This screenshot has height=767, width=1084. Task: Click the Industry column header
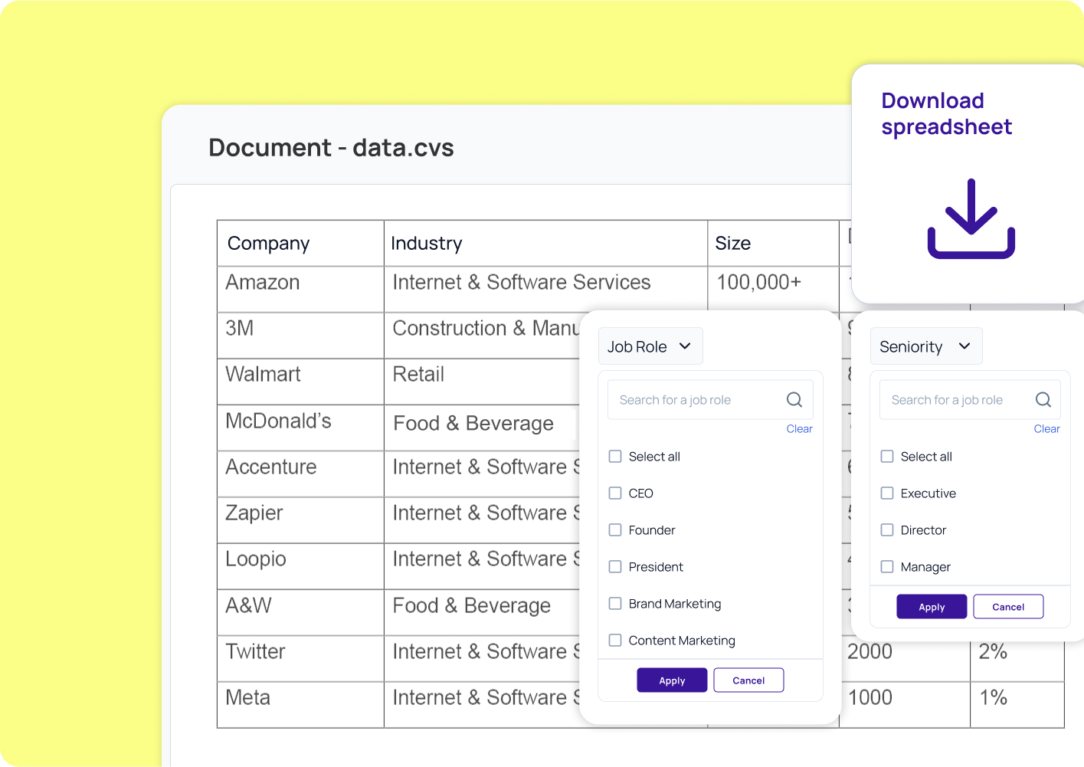[545, 244]
